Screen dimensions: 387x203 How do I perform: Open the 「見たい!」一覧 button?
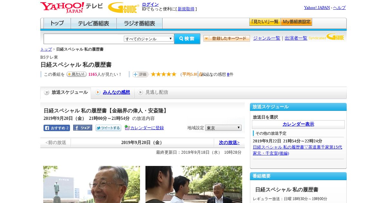pyautogui.click(x=265, y=22)
